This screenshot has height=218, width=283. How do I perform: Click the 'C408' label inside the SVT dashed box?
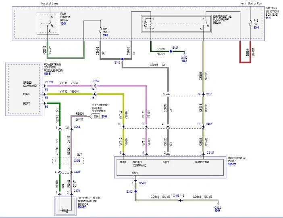77,160
